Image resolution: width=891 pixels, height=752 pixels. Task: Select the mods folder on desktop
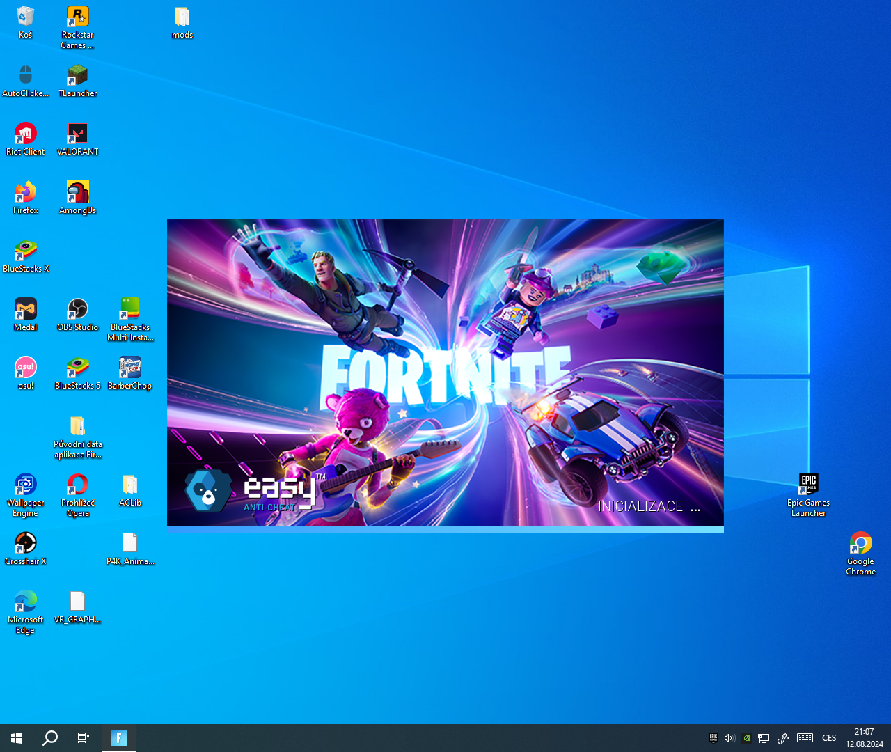coord(182,22)
